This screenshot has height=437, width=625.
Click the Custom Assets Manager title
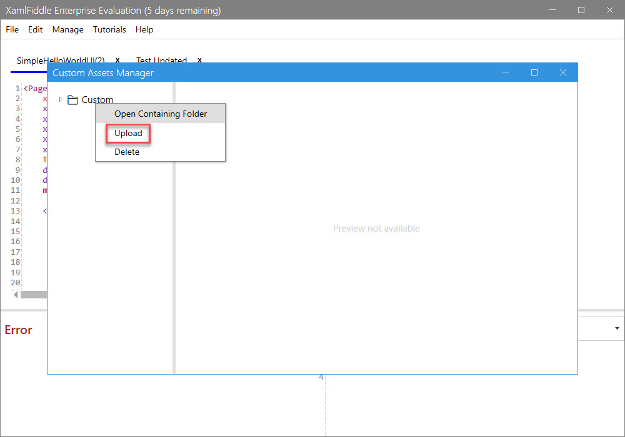click(103, 73)
